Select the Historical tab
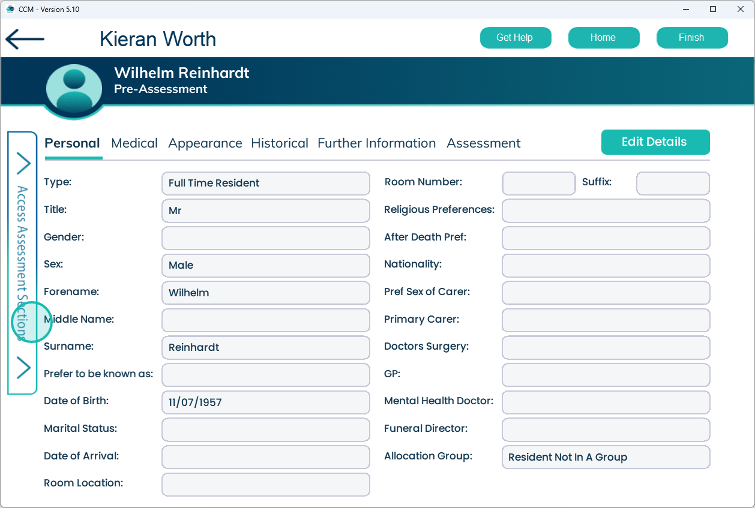Screen dimensions: 755x508 280,143
